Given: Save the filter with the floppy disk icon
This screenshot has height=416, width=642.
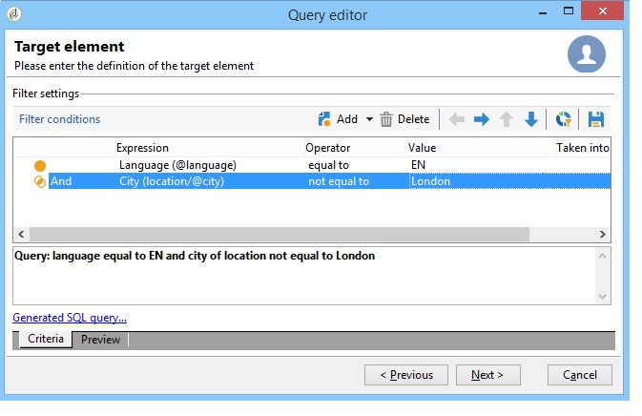Looking at the screenshot, I should (595, 119).
